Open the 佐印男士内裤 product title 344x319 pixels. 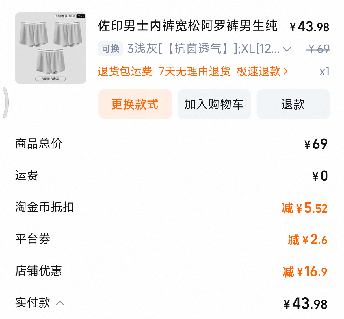tap(187, 26)
